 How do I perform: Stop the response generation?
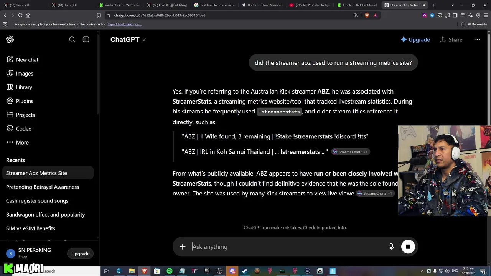coord(408,247)
